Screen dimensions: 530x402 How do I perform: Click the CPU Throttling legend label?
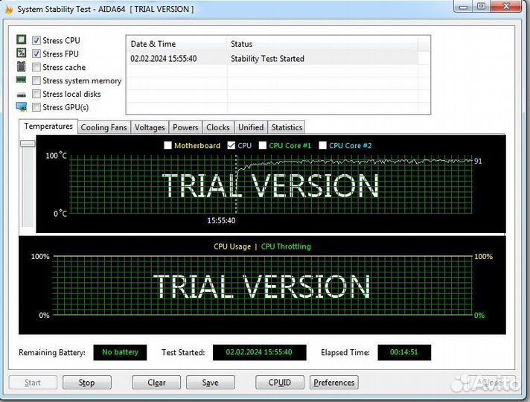(x=286, y=246)
